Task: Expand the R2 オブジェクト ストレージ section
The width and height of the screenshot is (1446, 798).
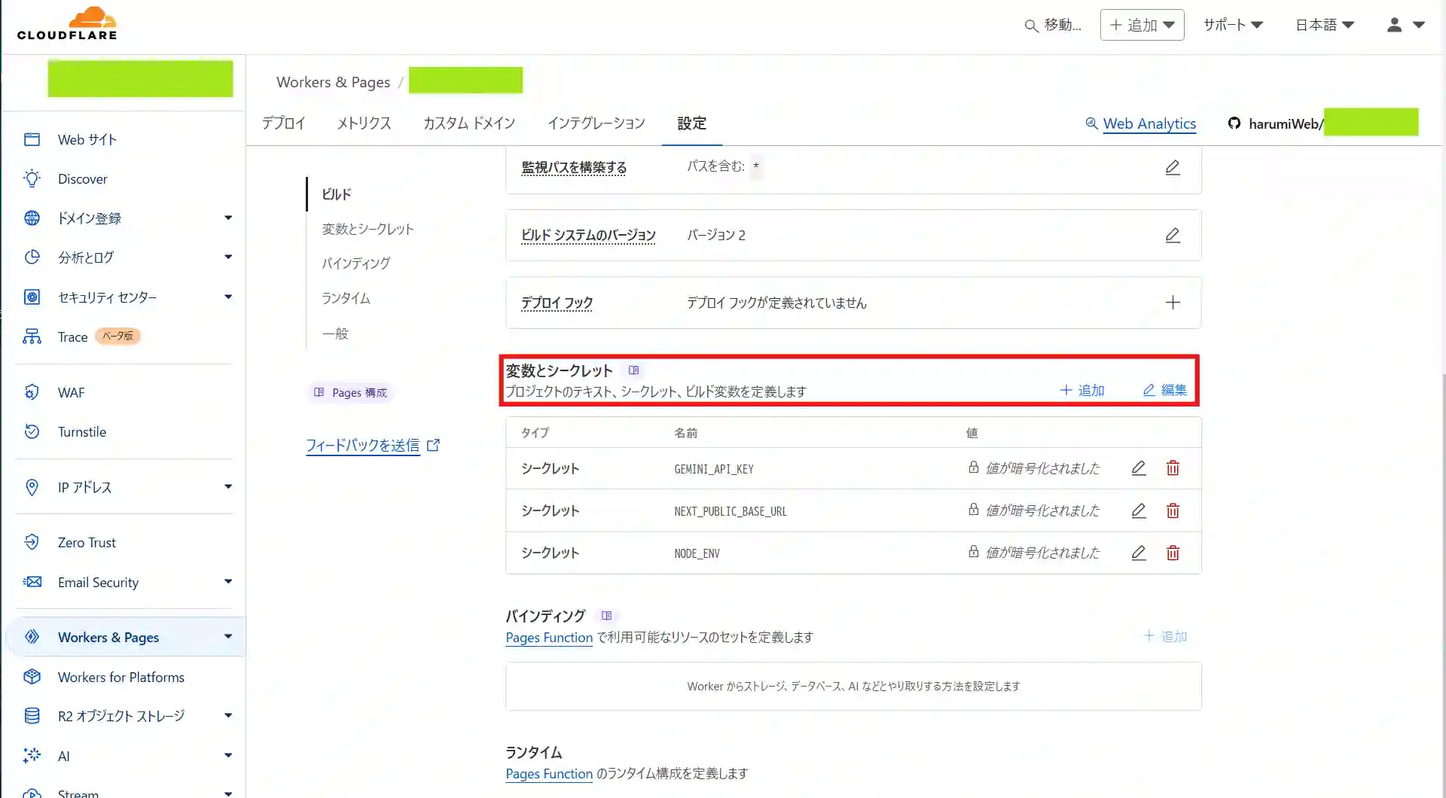Action: 228,715
